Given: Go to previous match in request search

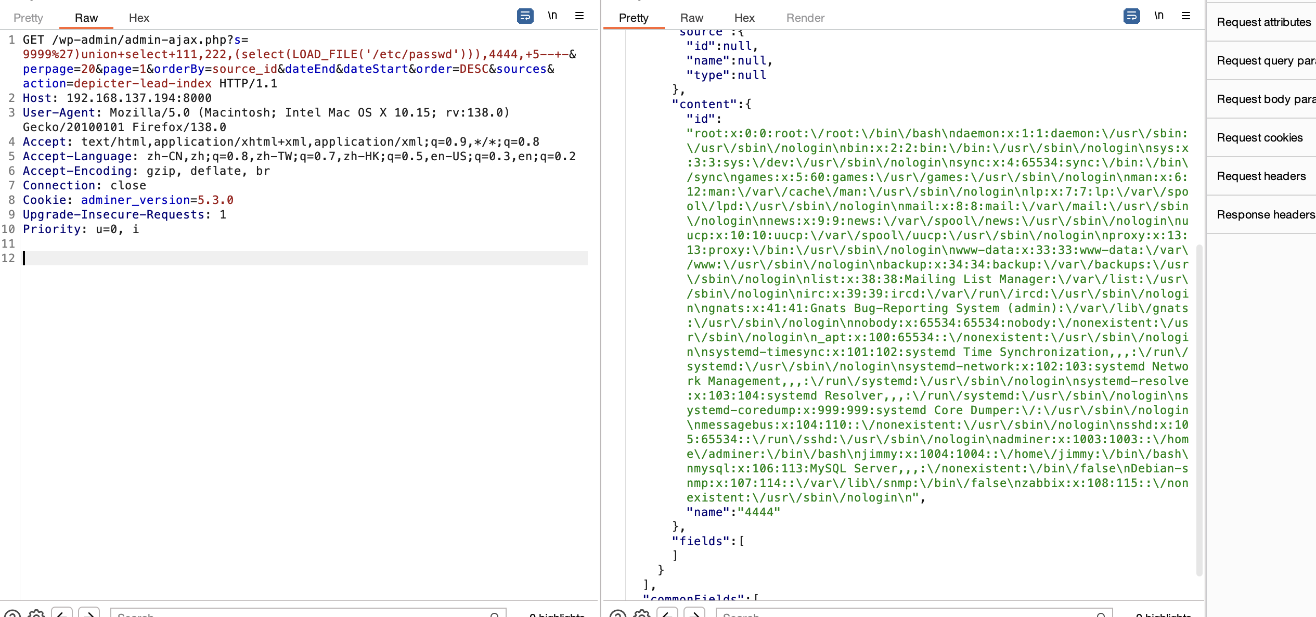Looking at the screenshot, I should point(62,614).
